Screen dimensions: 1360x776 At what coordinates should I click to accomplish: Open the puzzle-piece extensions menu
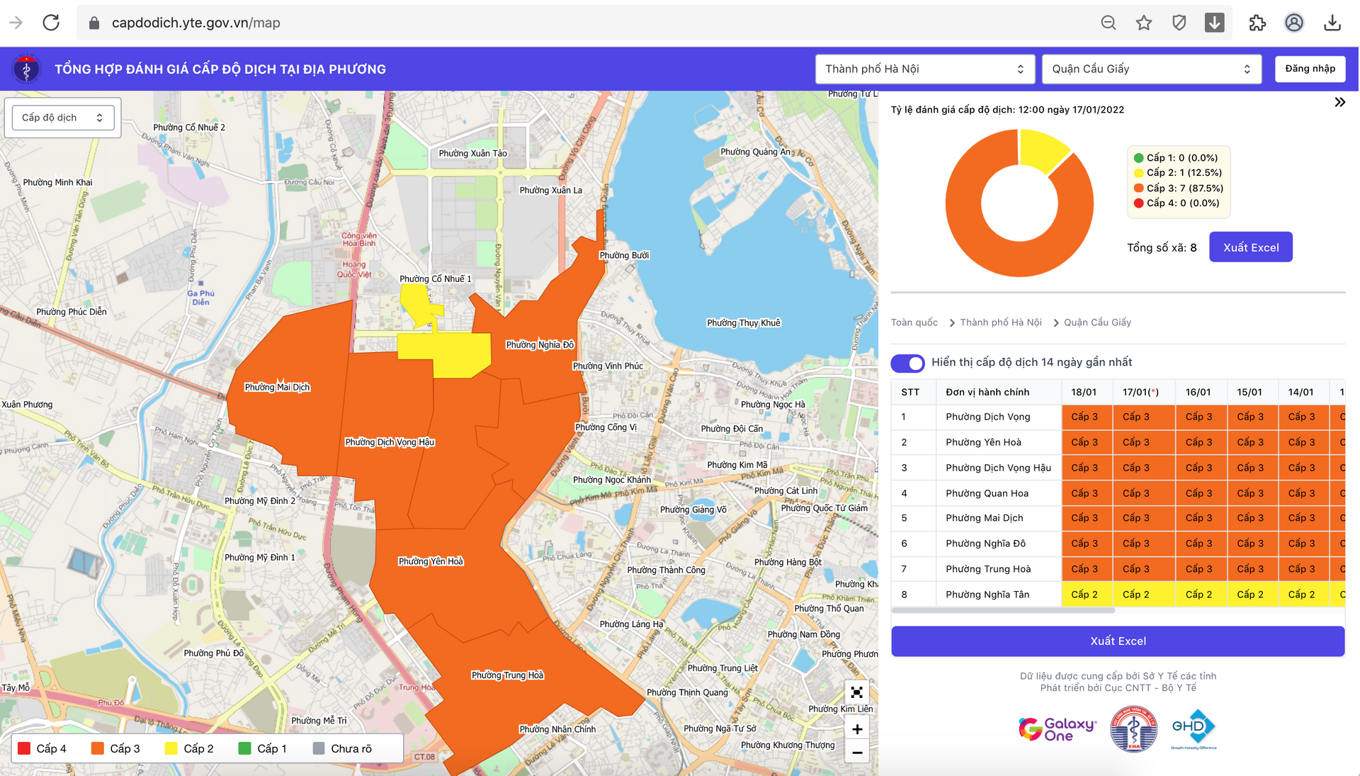click(x=1257, y=23)
